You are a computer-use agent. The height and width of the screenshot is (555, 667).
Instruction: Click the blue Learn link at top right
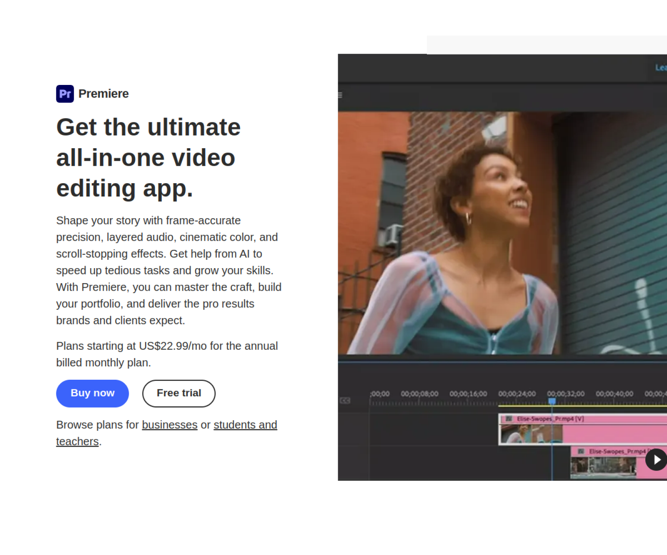click(x=662, y=67)
